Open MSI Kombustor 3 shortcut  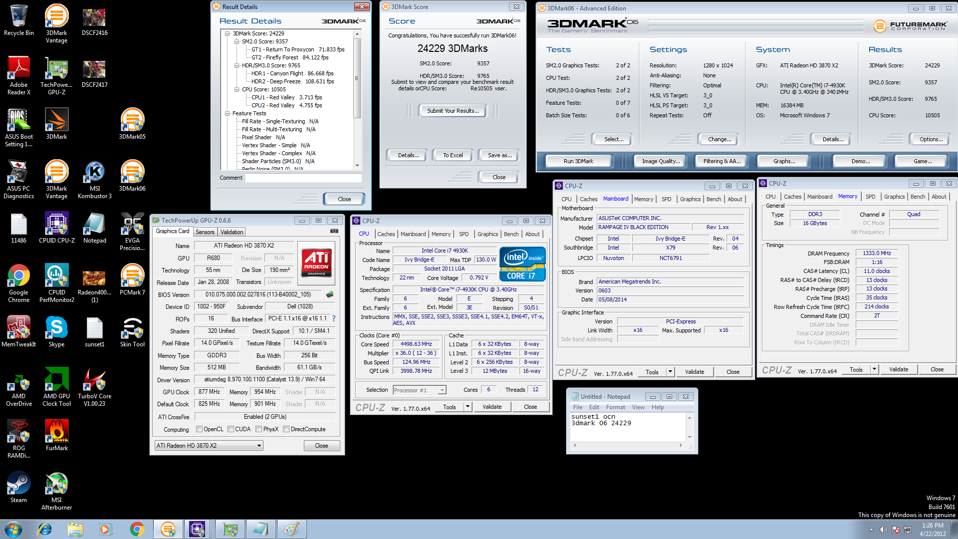(x=95, y=180)
